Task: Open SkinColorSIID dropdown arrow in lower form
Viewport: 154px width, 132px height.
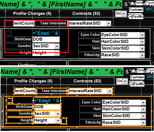Action: click(144, 116)
